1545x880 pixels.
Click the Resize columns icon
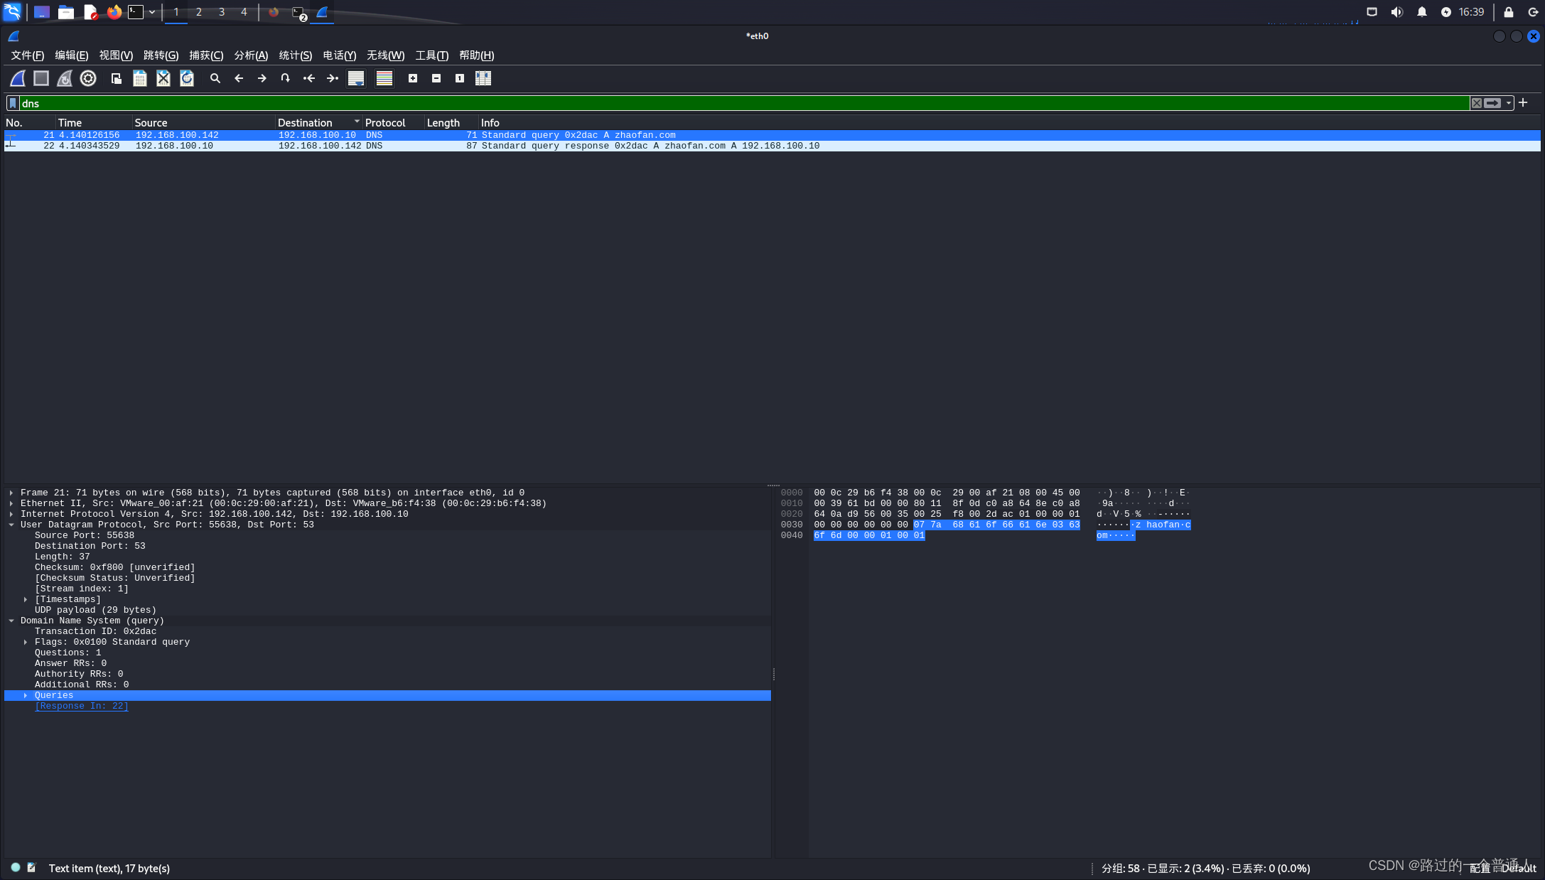tap(483, 78)
